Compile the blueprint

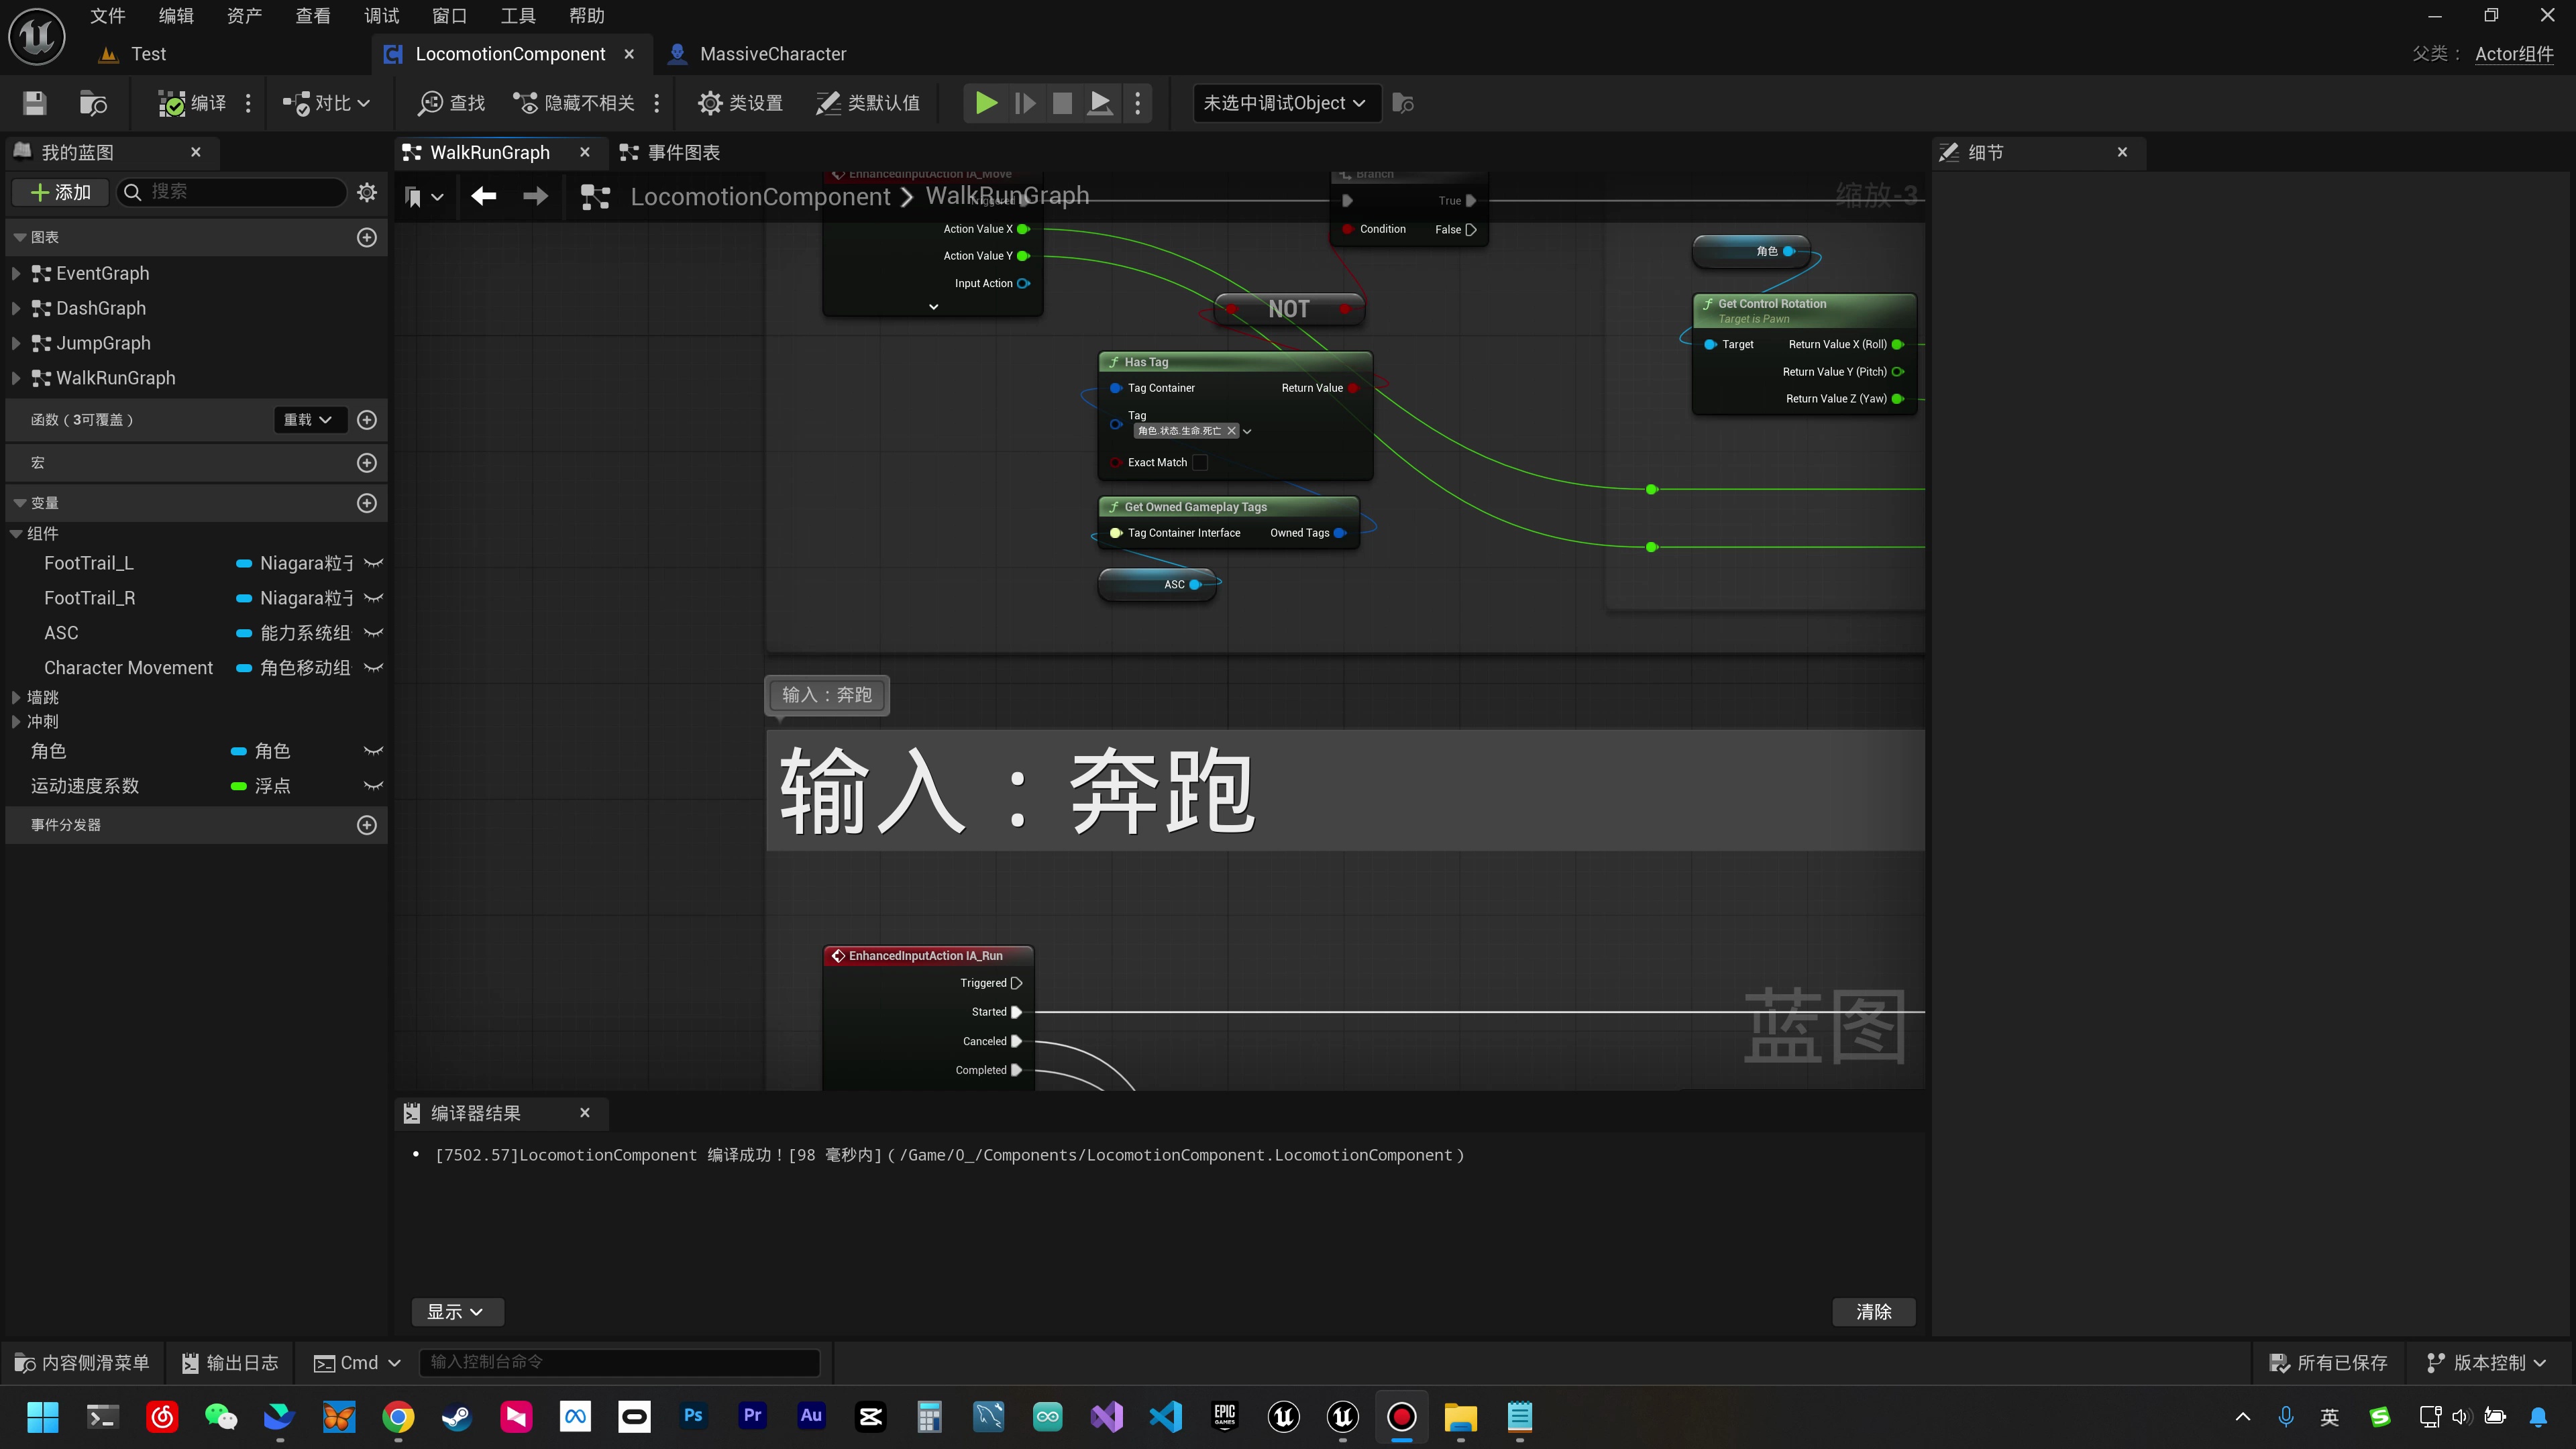coord(192,103)
